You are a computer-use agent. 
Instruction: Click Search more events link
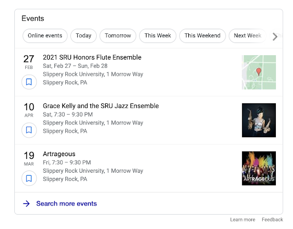(x=66, y=204)
